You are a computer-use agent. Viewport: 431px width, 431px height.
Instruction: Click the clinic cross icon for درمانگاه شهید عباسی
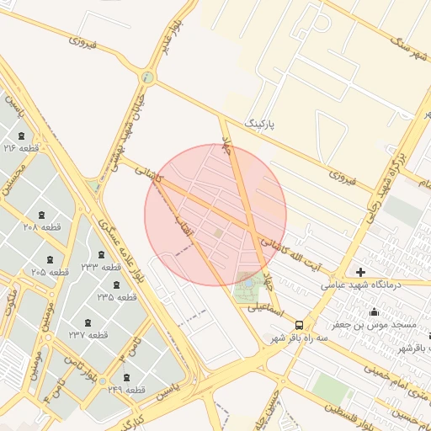360,272
